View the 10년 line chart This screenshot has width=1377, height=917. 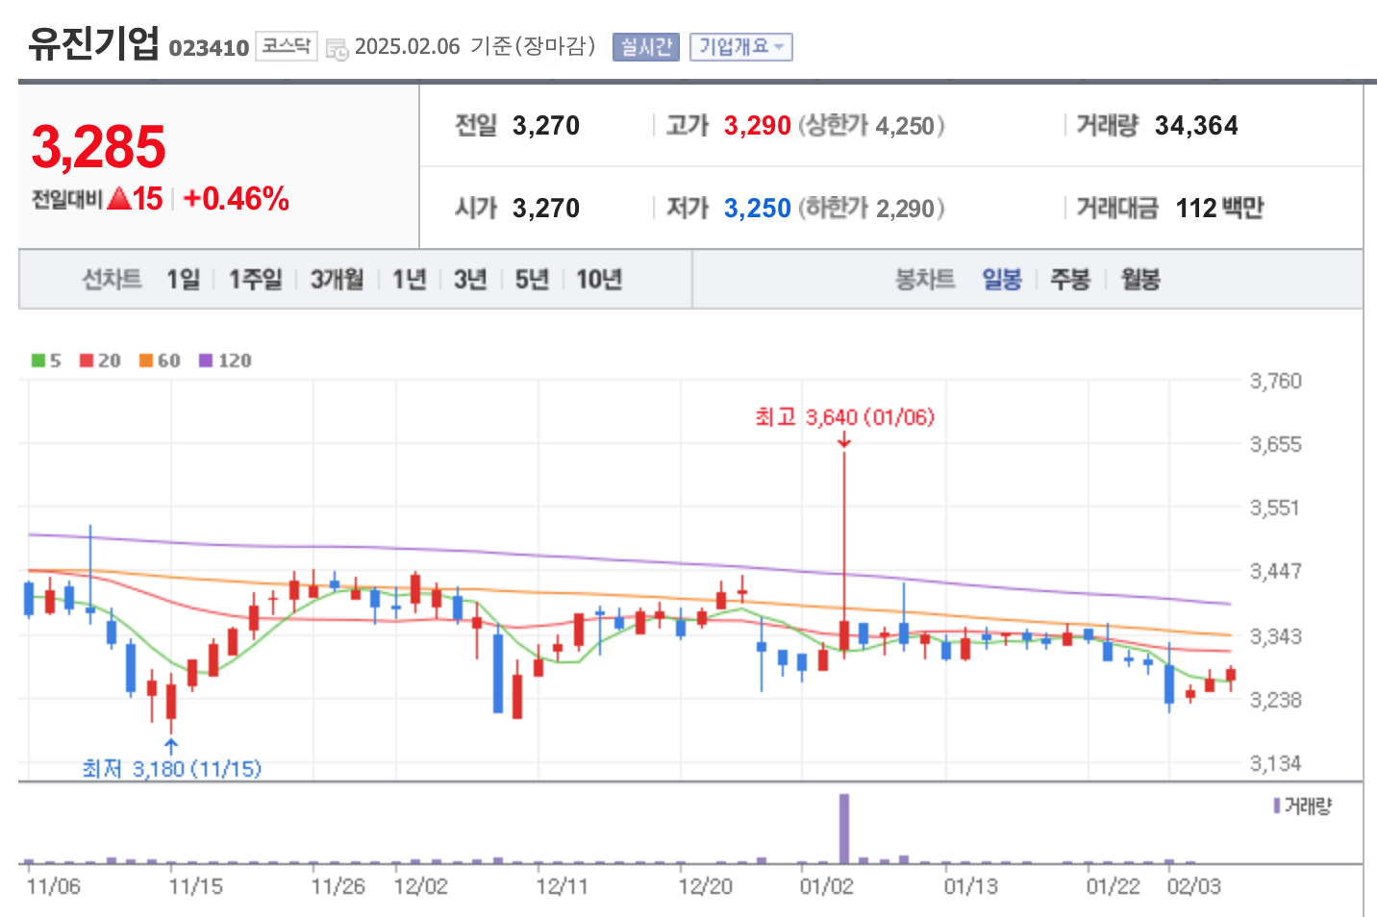[x=599, y=279]
